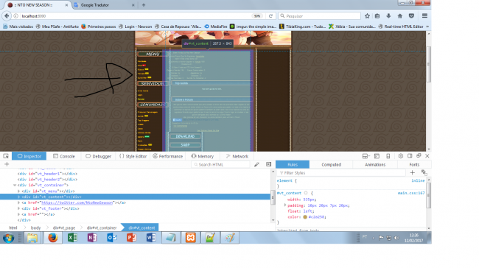Toggle the split console icon
Screen dimensions: 479x268
[377, 156]
